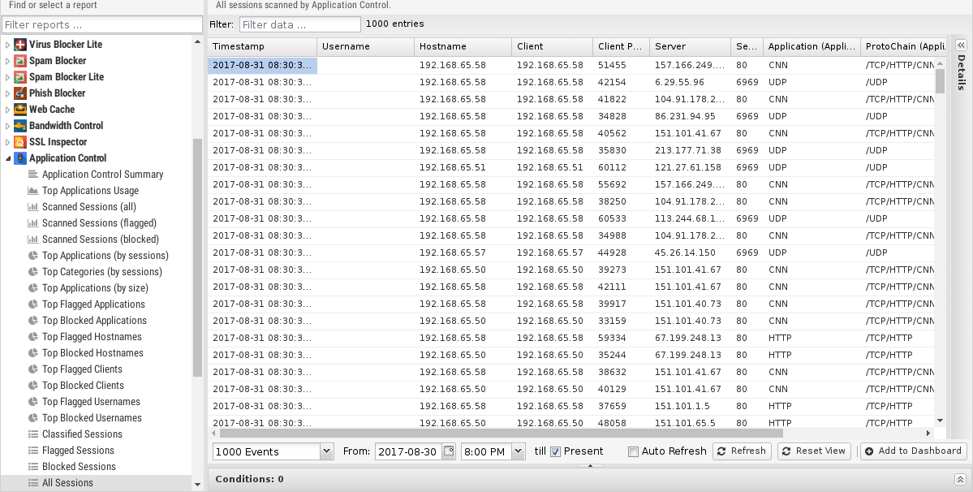This screenshot has height=492, width=973.
Task: Click the Filter data input field
Action: 299,24
